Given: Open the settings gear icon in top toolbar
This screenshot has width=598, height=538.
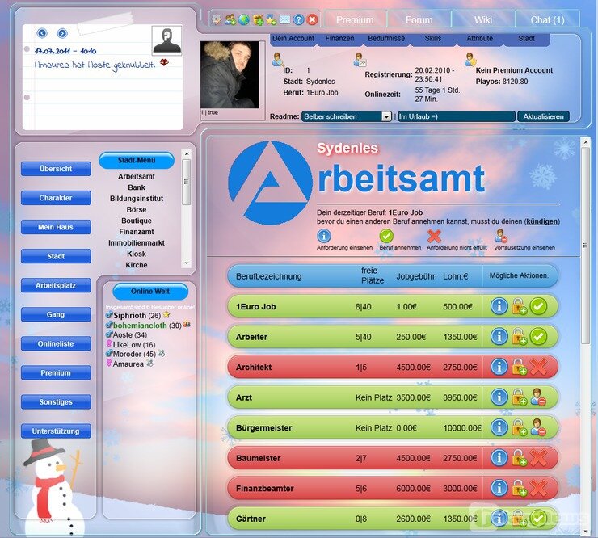Looking at the screenshot, I should point(217,19).
